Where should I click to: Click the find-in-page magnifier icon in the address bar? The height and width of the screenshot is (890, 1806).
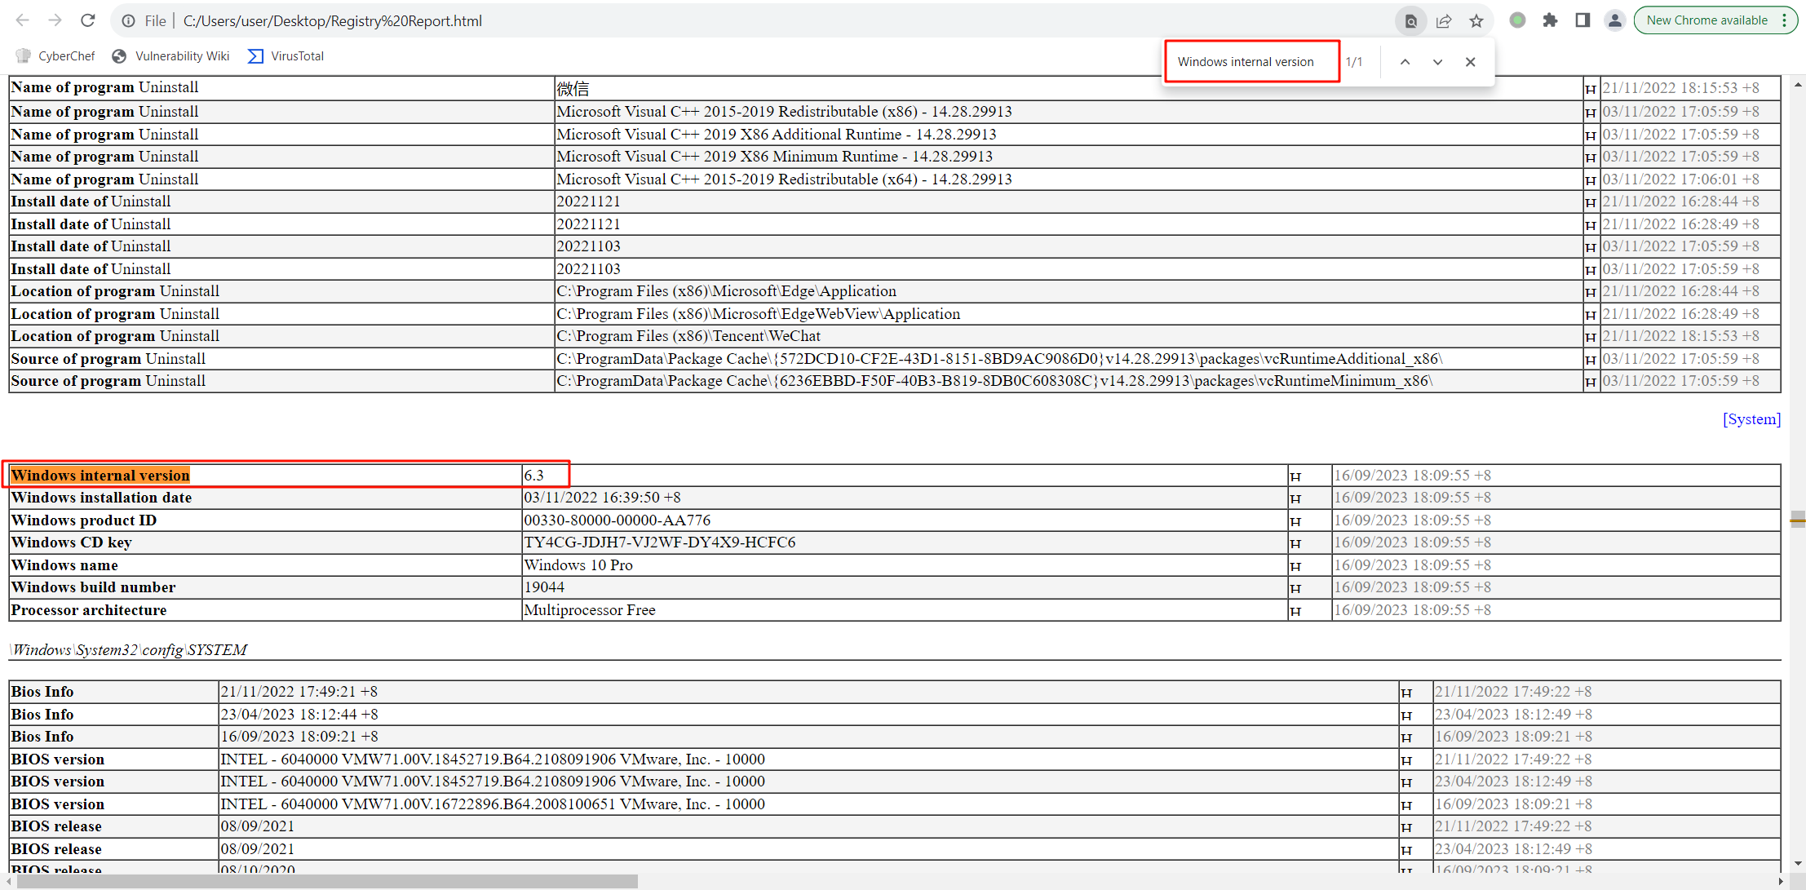click(1410, 21)
